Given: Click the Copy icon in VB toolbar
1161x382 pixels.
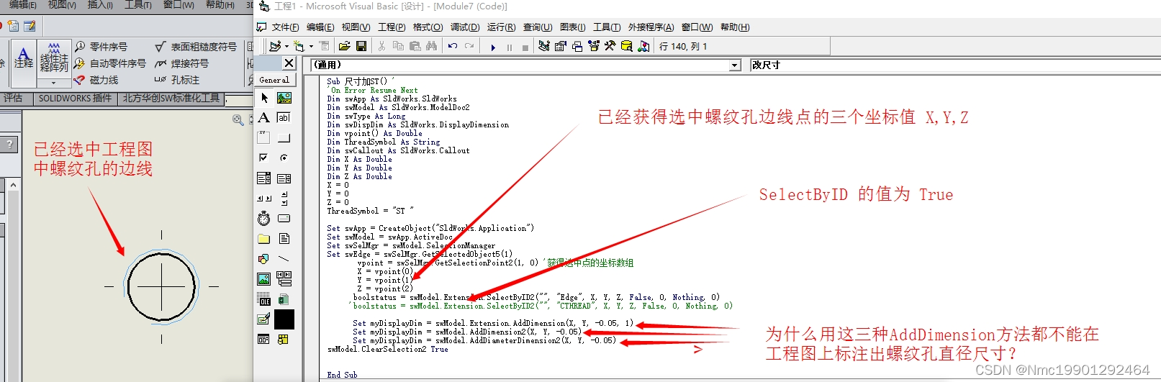Looking at the screenshot, I should pyautogui.click(x=398, y=46).
